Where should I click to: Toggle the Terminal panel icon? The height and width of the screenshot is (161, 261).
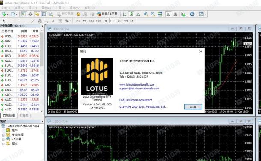[x=44, y=14]
